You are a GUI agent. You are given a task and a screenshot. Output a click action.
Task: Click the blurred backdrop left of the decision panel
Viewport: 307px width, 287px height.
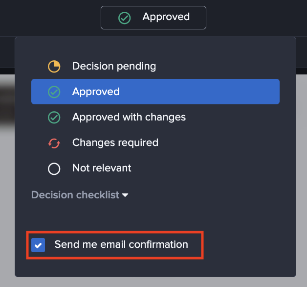click(7, 147)
